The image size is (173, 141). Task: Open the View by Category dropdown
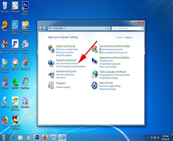(x=128, y=37)
